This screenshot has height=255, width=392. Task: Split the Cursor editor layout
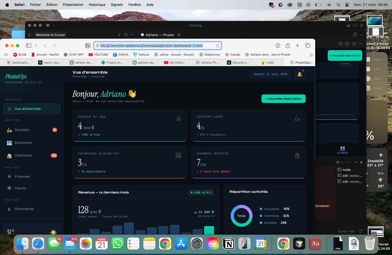[355, 35]
